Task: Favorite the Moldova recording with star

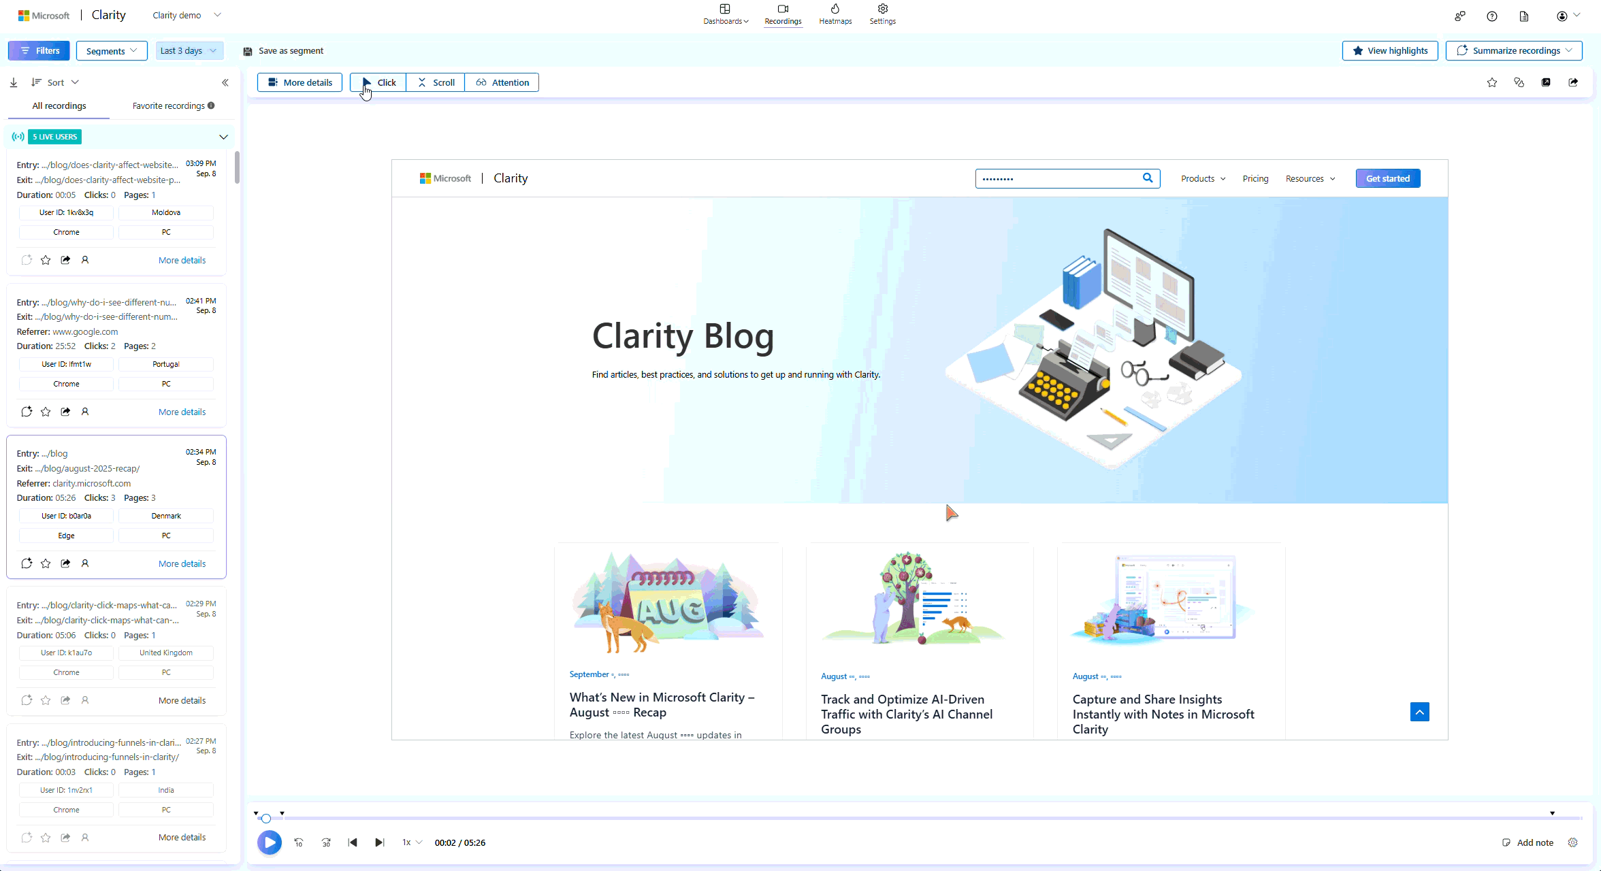Action: pos(46,260)
